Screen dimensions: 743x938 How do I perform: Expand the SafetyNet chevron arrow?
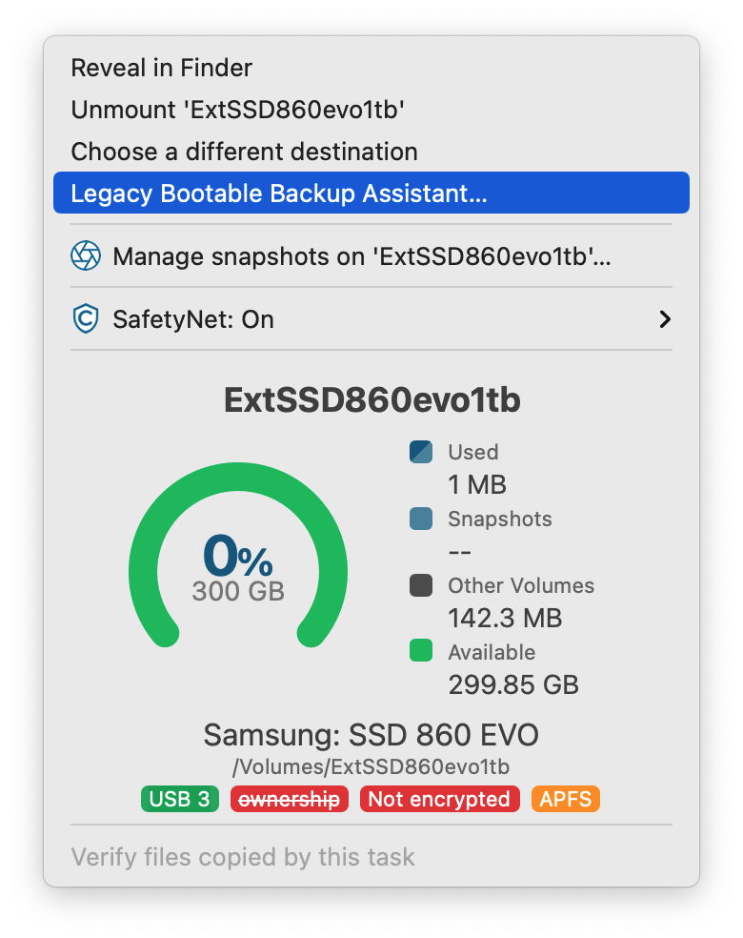[x=665, y=318]
